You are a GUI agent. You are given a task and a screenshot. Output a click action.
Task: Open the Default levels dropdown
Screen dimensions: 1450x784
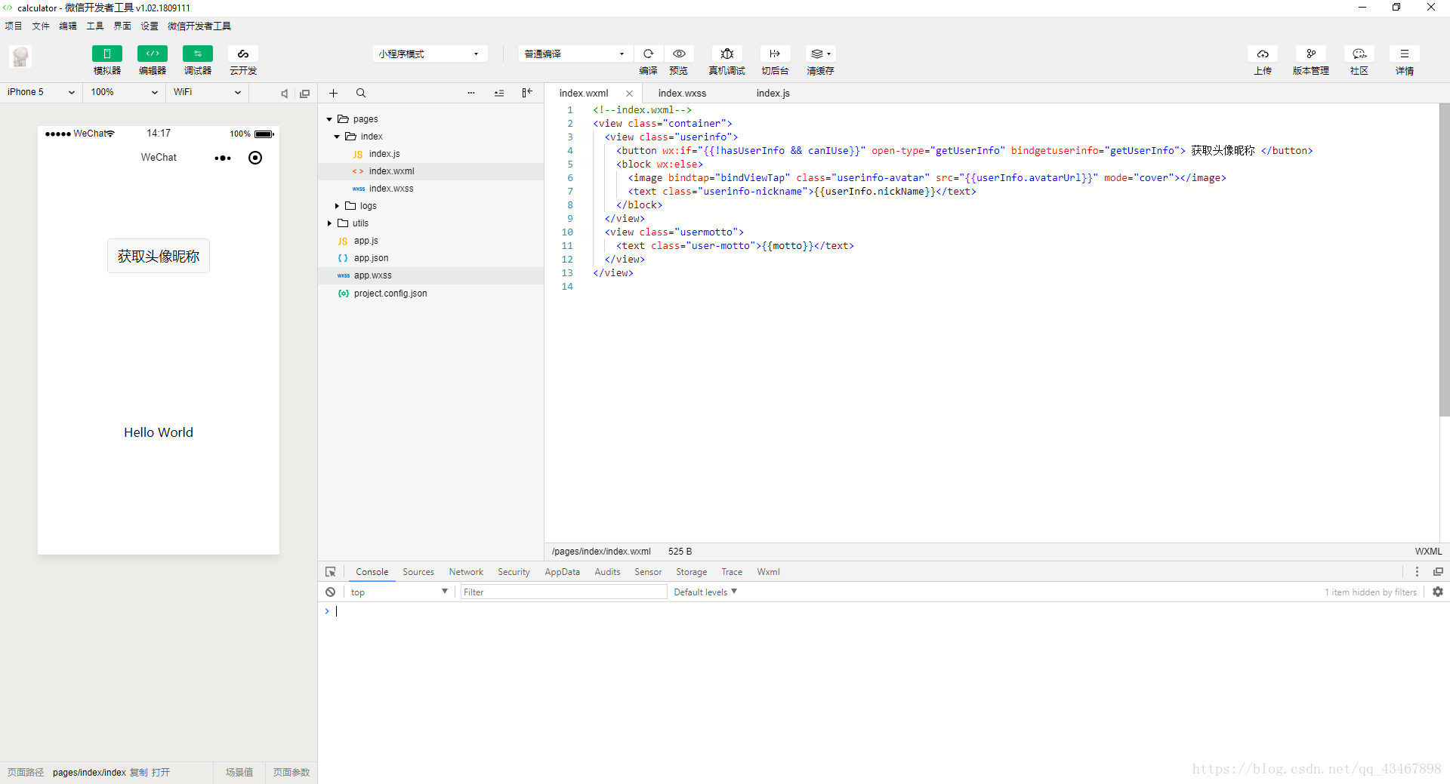point(705,592)
